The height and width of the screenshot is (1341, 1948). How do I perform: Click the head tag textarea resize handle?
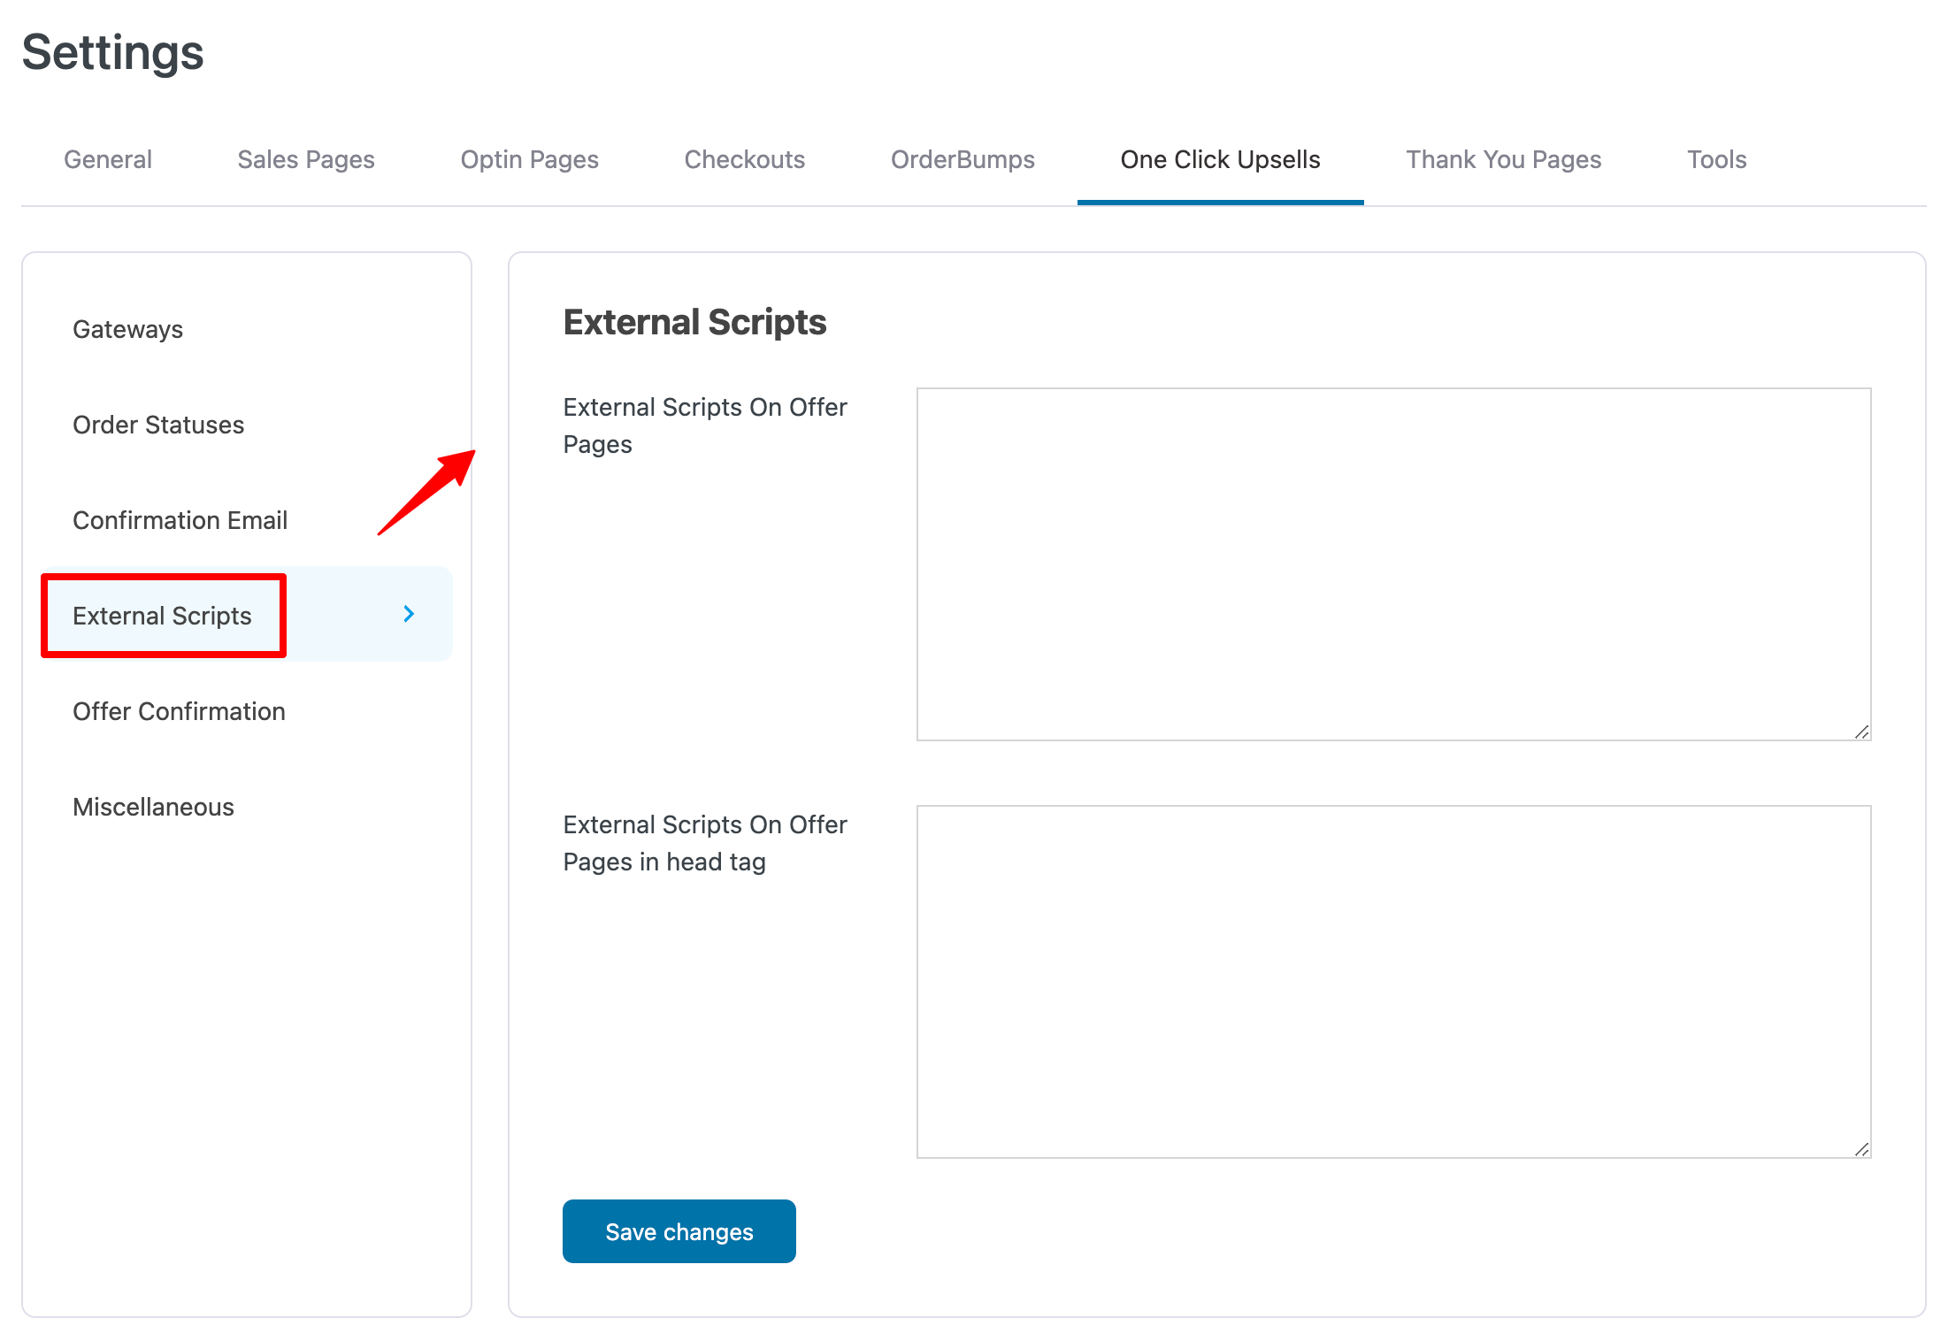[1861, 1149]
